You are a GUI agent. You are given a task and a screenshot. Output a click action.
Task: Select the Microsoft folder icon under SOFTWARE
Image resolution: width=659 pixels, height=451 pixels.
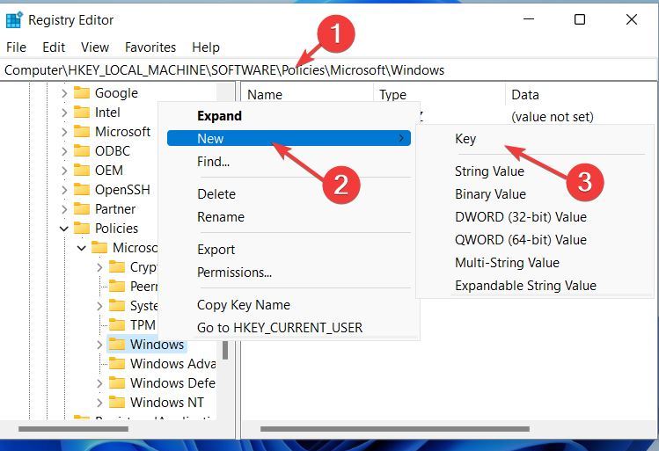coord(82,132)
